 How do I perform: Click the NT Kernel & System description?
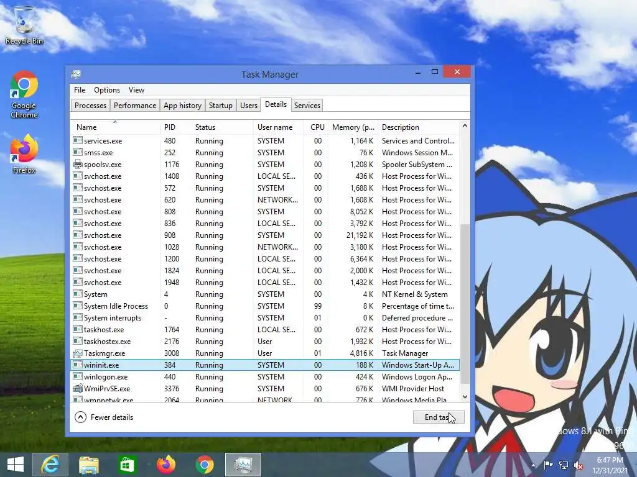point(415,294)
